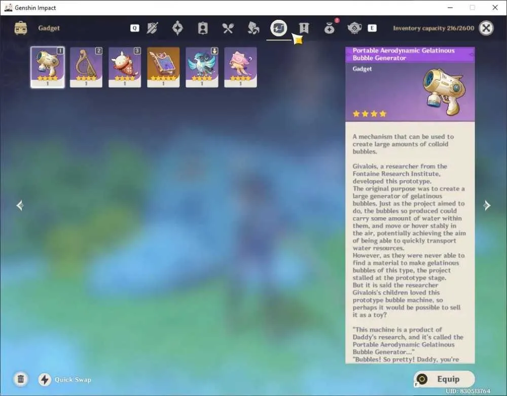507x396 pixels.
Task: Click the four-star rating in the details panel
Action: (370, 114)
